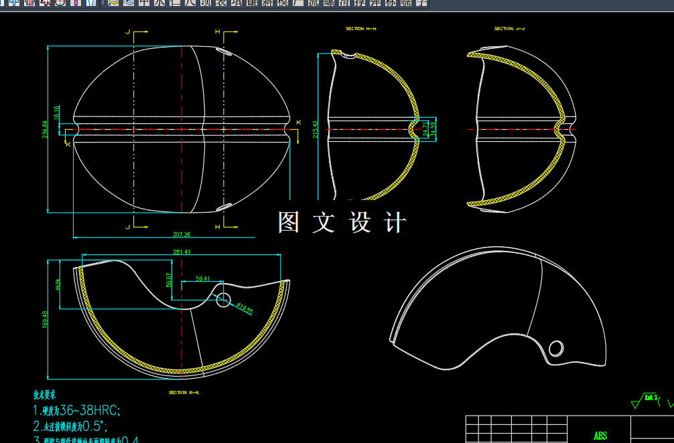Click the 215.42 height dimension in section H-H
The width and height of the screenshot is (674, 443).
315,129
